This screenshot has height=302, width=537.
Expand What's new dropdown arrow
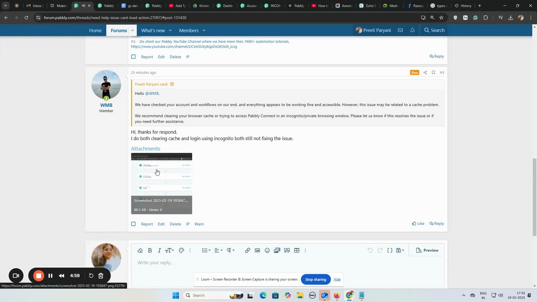[170, 30]
